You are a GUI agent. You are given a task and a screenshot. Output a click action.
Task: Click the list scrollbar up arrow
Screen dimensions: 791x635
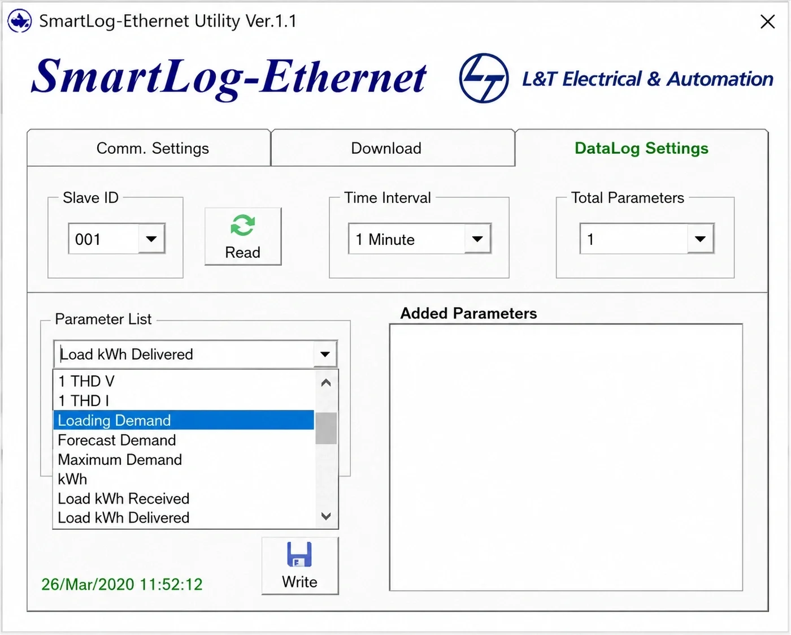coord(326,383)
